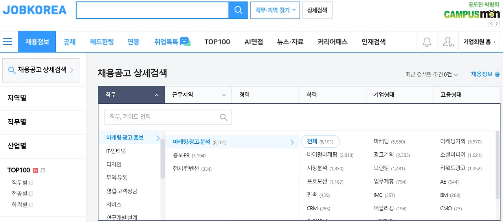
Task: Click new-window icon beside 직무별 sublink
Action: [31, 183]
